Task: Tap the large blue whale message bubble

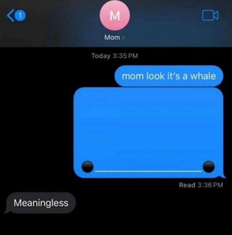Action: [148, 133]
